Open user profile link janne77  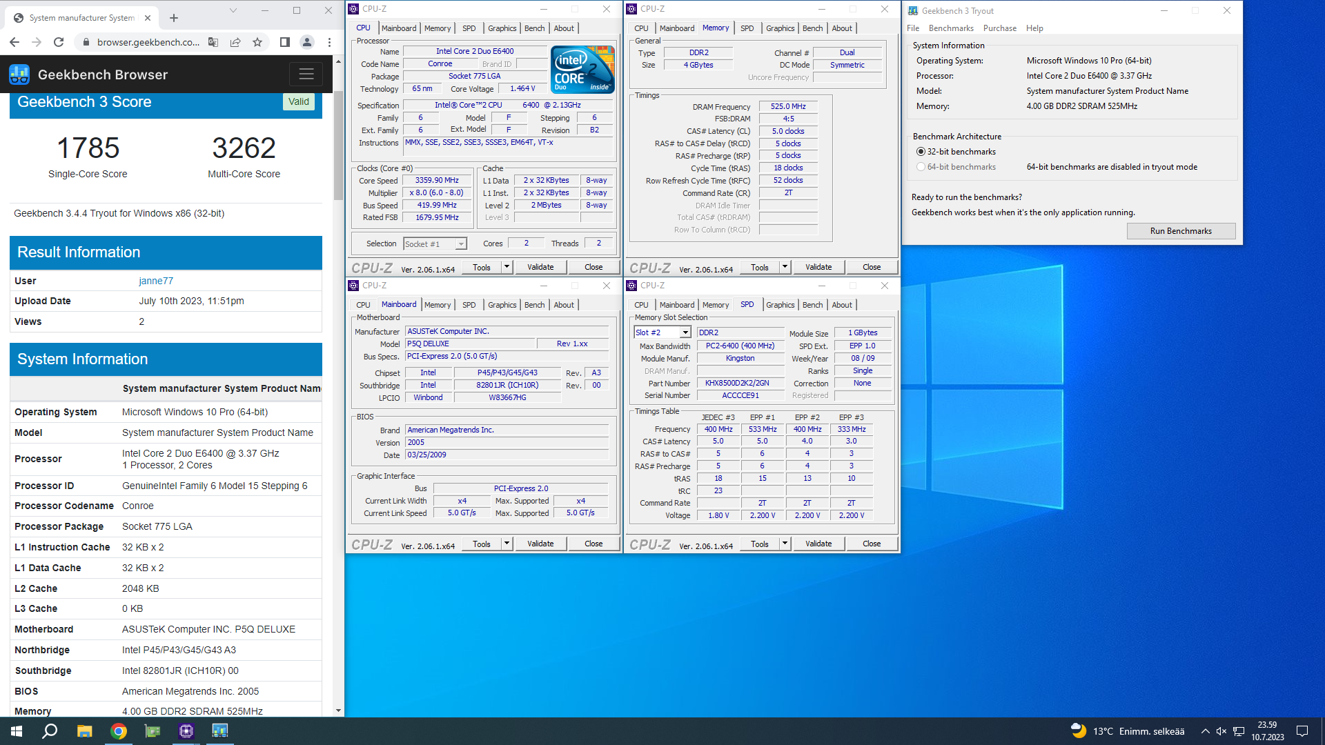[156, 281]
